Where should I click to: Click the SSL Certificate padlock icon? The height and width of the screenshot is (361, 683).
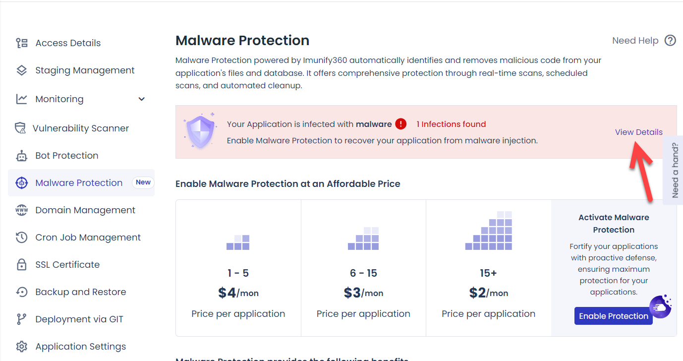pyautogui.click(x=21, y=265)
